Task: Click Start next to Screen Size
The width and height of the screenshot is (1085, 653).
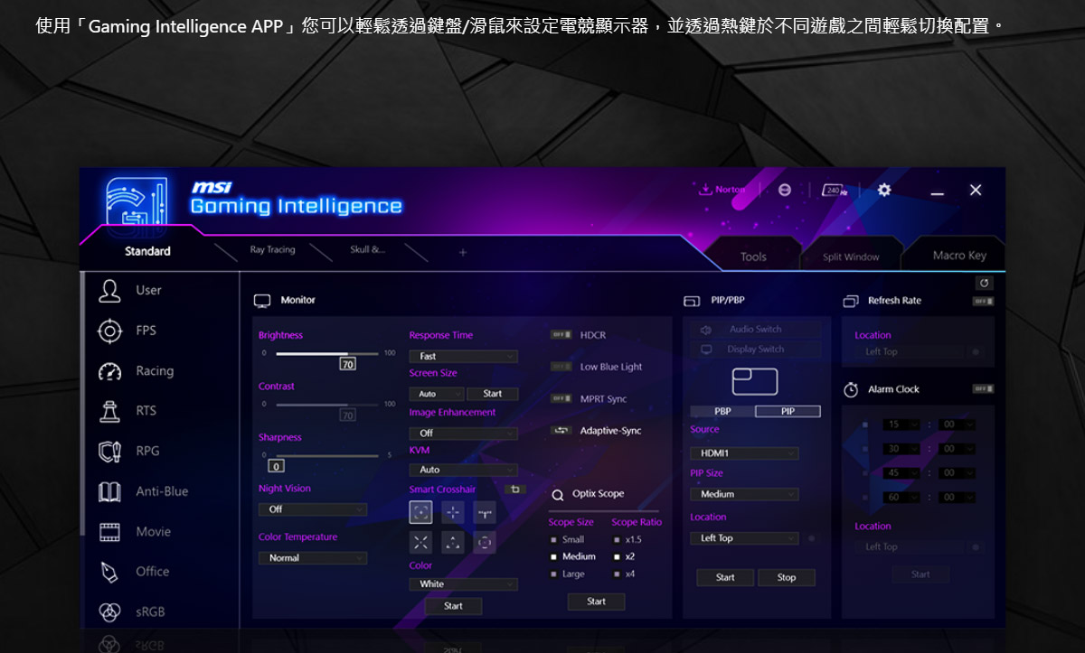Action: click(x=493, y=394)
